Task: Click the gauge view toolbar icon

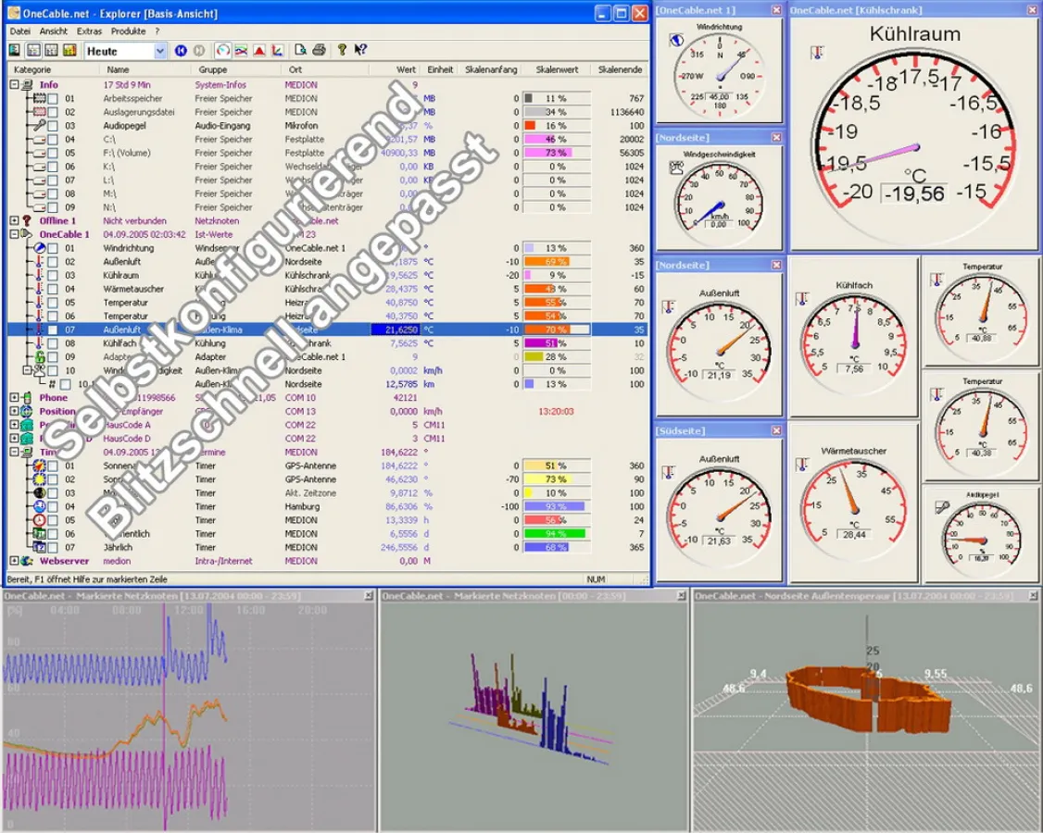Action: [223, 50]
